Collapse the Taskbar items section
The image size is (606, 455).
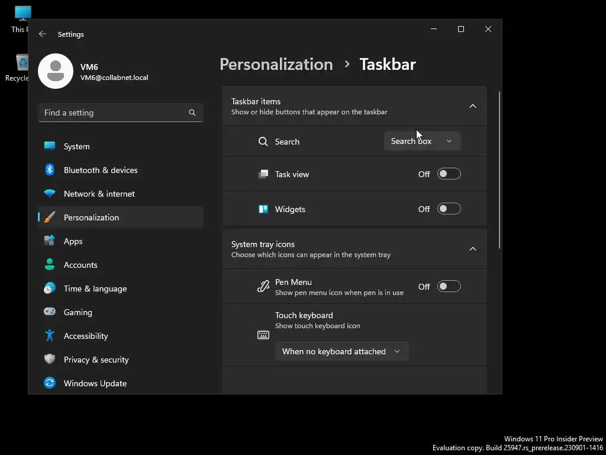[472, 106]
